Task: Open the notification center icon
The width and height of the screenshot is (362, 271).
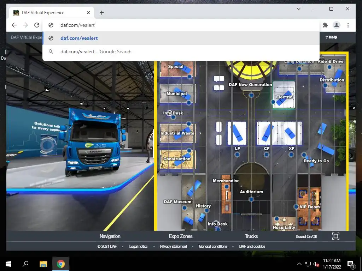Action: click(351, 264)
